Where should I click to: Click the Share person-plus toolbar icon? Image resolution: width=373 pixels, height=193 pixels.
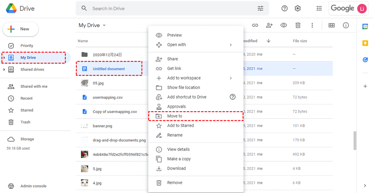point(269,25)
